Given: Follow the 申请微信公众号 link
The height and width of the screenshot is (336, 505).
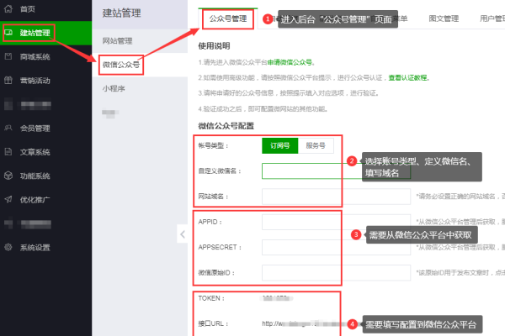Looking at the screenshot, I should pyautogui.click(x=290, y=62).
